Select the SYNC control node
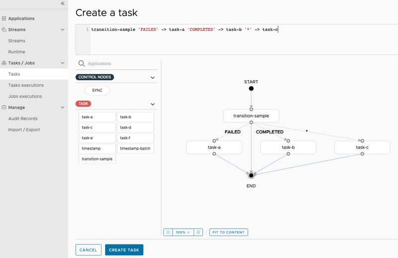Screen dimensions: 398x258 pyautogui.click(x=97, y=90)
